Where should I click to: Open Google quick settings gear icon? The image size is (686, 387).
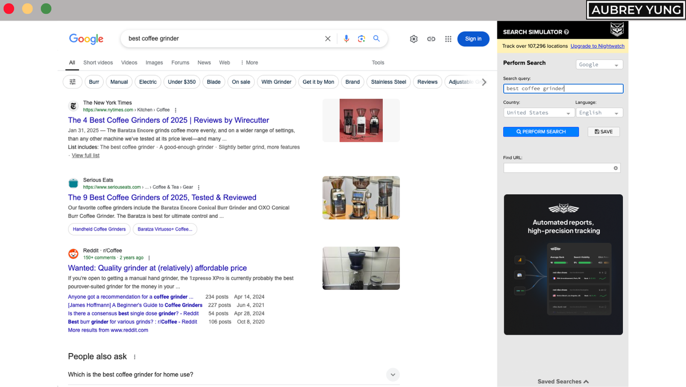coord(414,39)
